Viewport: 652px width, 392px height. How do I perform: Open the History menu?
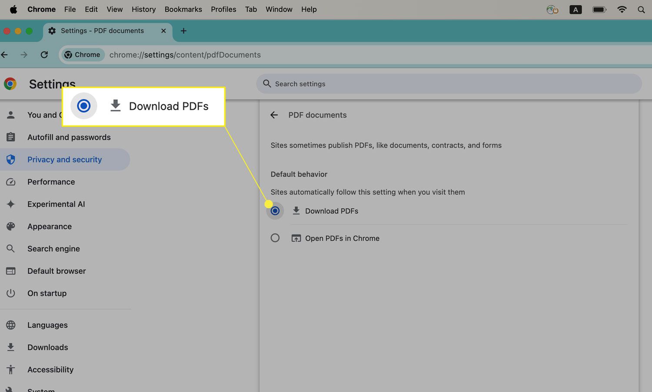coord(143,10)
